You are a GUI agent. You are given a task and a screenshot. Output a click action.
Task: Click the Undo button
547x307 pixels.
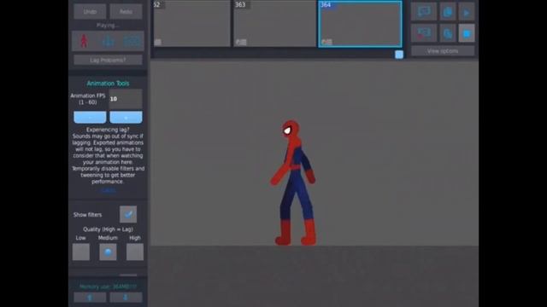pos(90,11)
